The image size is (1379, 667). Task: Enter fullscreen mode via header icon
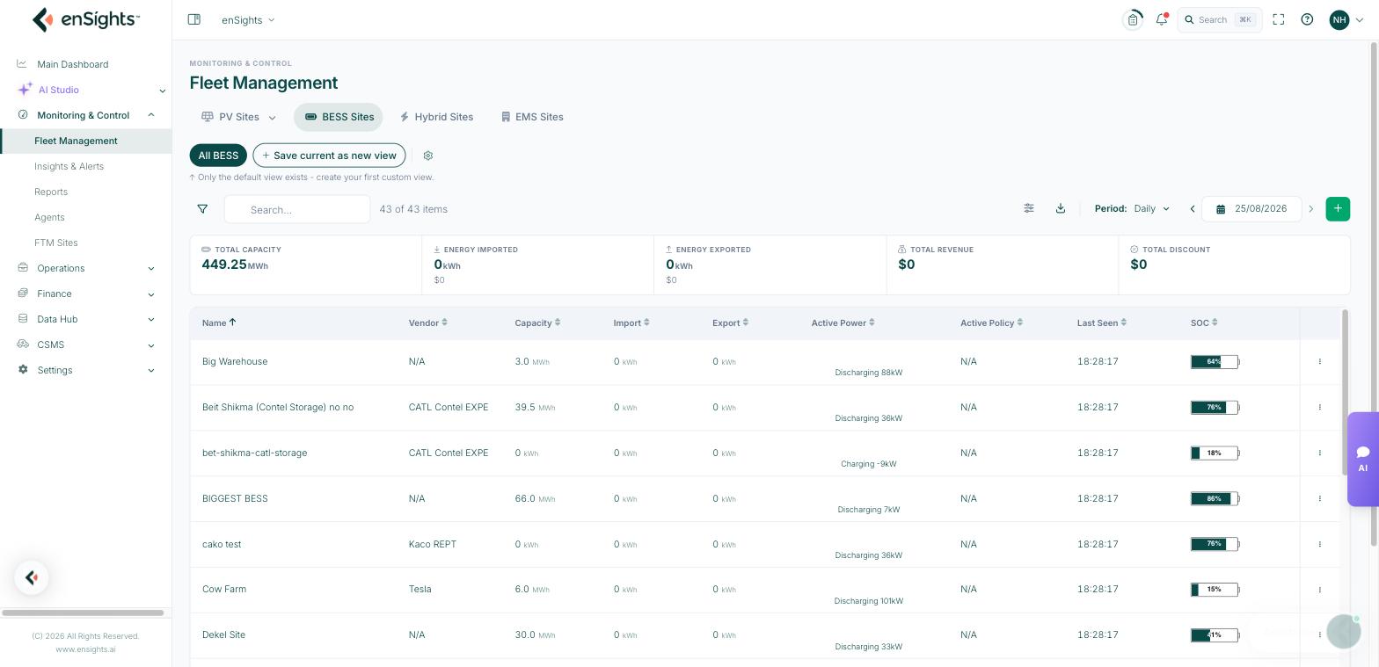click(x=1279, y=19)
